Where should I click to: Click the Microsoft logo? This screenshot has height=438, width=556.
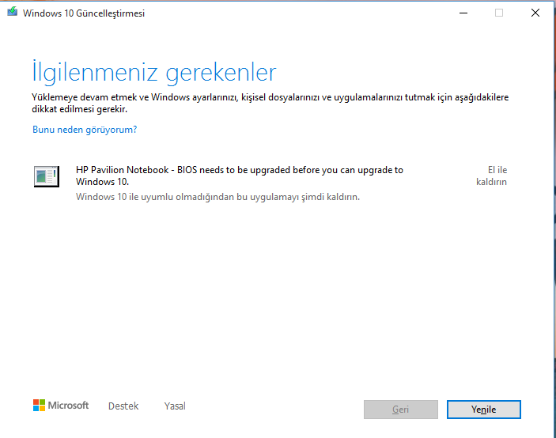click(x=61, y=406)
